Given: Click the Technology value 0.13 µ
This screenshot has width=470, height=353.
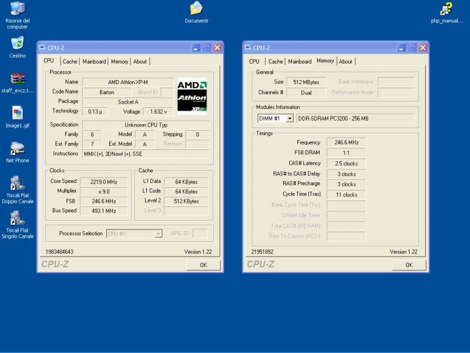Looking at the screenshot, I should pos(95,112).
